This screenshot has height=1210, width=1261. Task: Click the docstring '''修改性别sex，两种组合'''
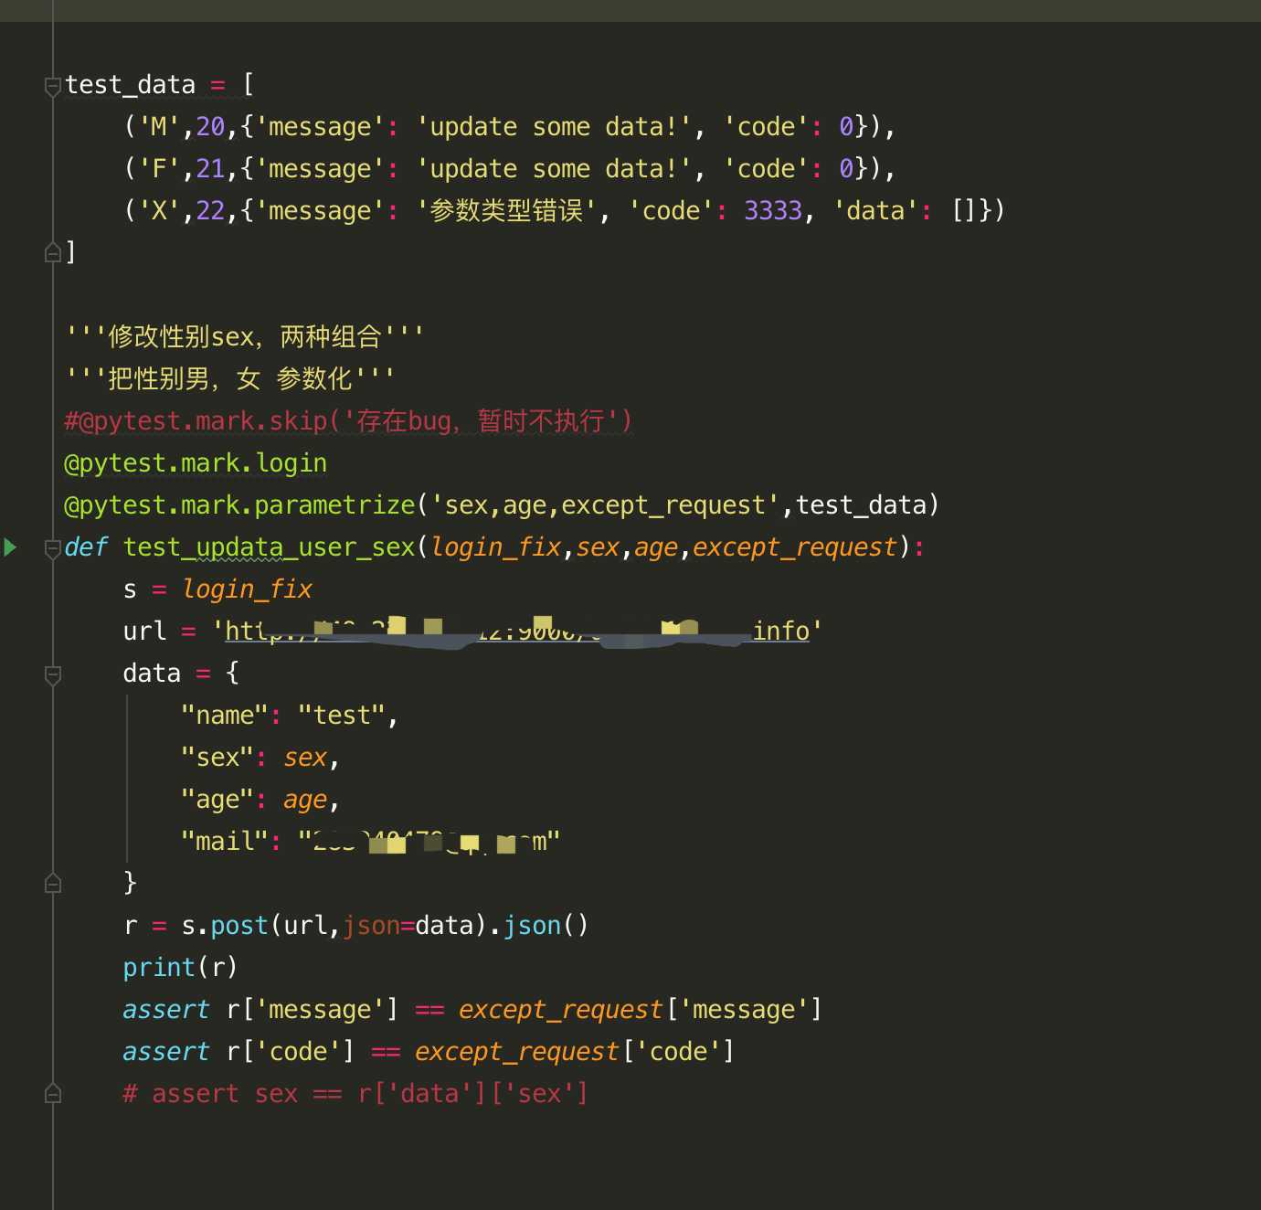245,336
